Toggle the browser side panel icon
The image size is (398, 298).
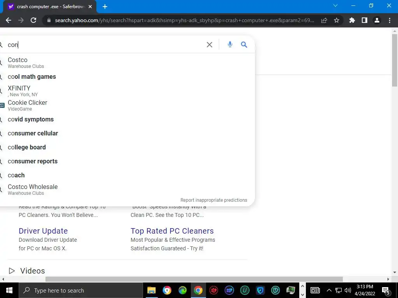(365, 20)
